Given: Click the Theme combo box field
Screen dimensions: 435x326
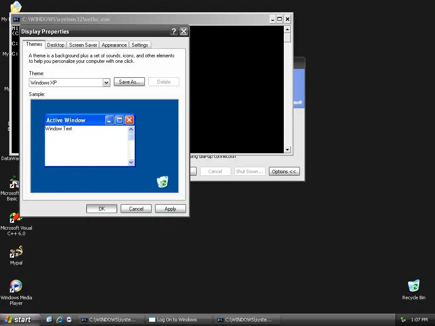Looking at the screenshot, I should 69,83.
